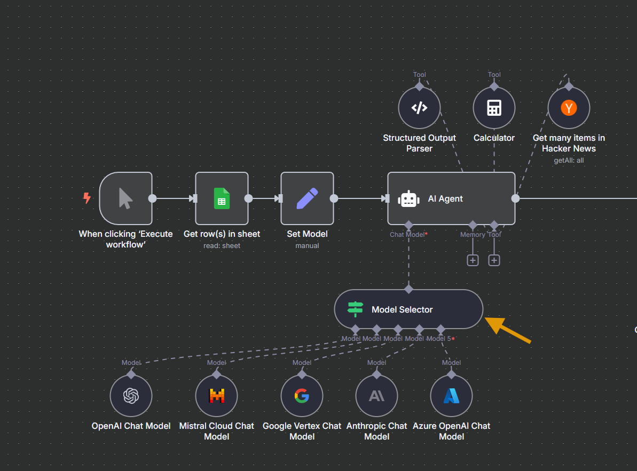Click the Model Selector signpost icon
637x471 pixels.
[x=355, y=309]
